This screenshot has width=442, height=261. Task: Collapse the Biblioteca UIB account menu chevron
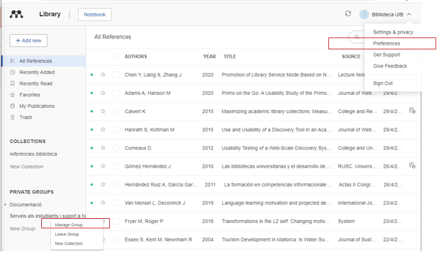click(409, 14)
